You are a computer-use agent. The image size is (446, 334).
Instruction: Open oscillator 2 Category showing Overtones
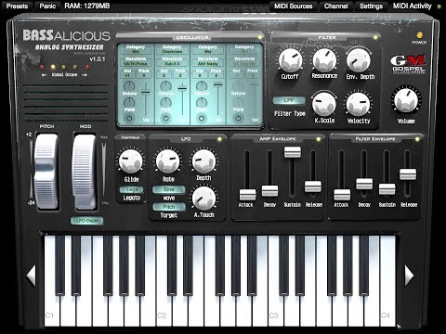point(172,52)
